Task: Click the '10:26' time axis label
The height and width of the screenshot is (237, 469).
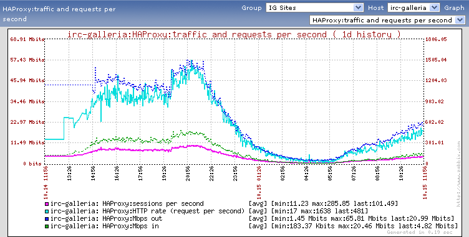Action: [x=401, y=174]
